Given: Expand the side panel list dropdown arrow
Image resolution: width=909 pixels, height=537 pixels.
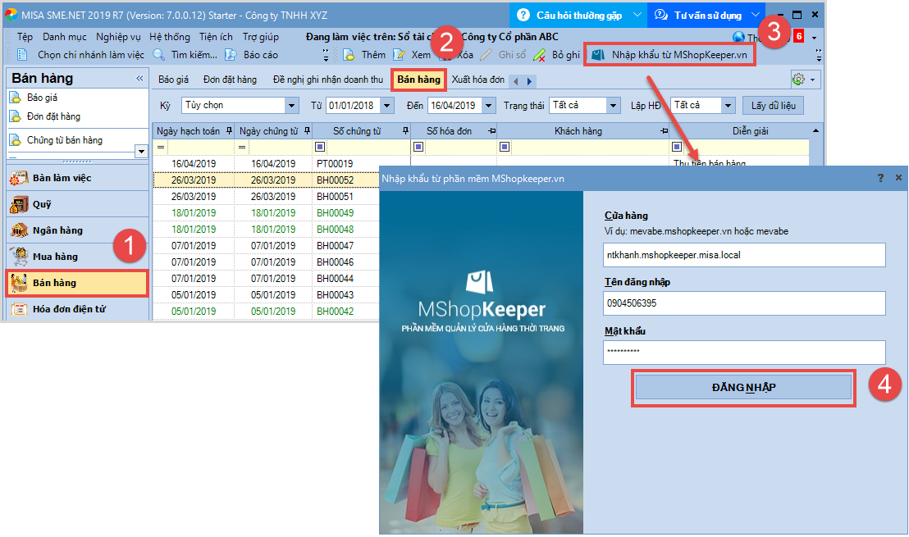Looking at the screenshot, I should pyautogui.click(x=141, y=152).
